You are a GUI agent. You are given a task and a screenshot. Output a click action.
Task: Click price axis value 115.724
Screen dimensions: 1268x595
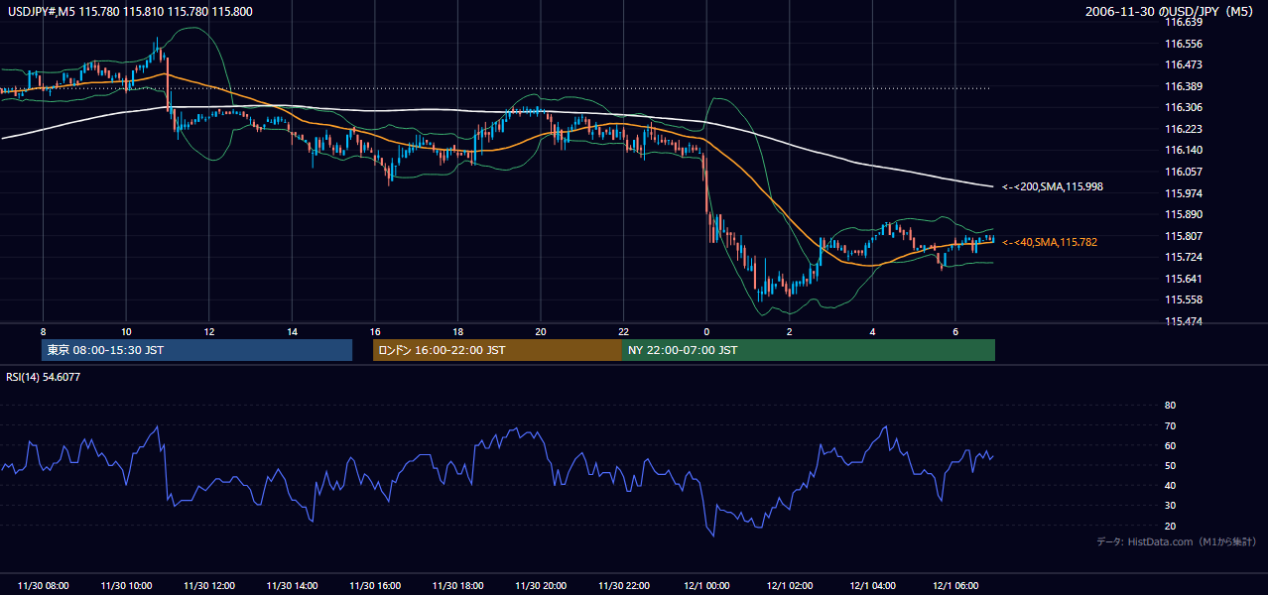click(x=1183, y=257)
